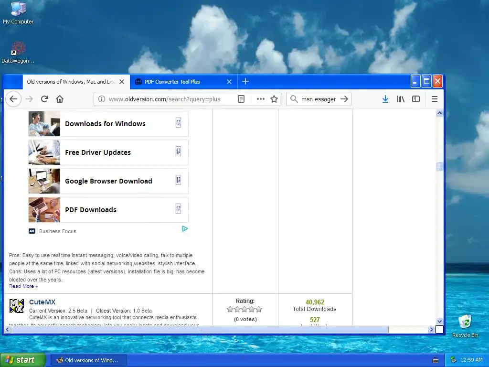Click the Google Browser Download thumbnail
Viewport: 489px width, 367px height.
[x=44, y=181]
